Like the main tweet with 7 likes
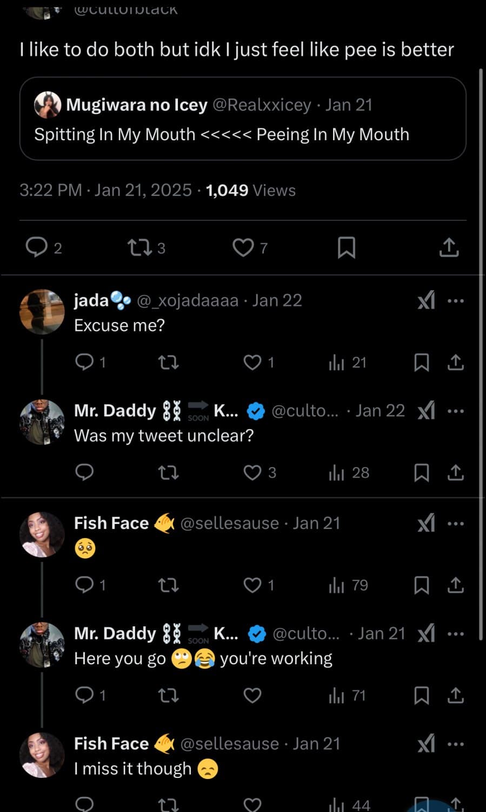Screen dimensions: 486x812 (x=243, y=247)
